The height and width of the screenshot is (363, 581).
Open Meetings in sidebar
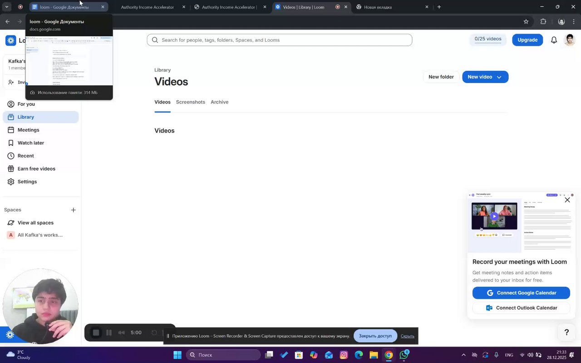pyautogui.click(x=41, y=130)
